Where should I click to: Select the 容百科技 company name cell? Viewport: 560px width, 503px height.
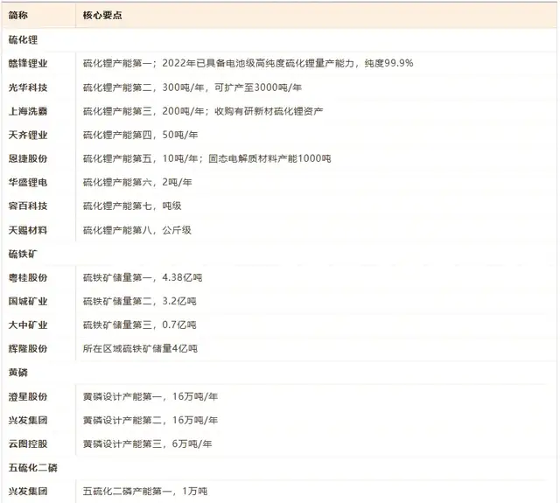pos(28,206)
